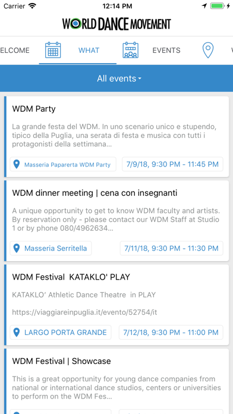Tap the calendar grid icon beside WHAT
The image size is (233, 414).
(53, 50)
